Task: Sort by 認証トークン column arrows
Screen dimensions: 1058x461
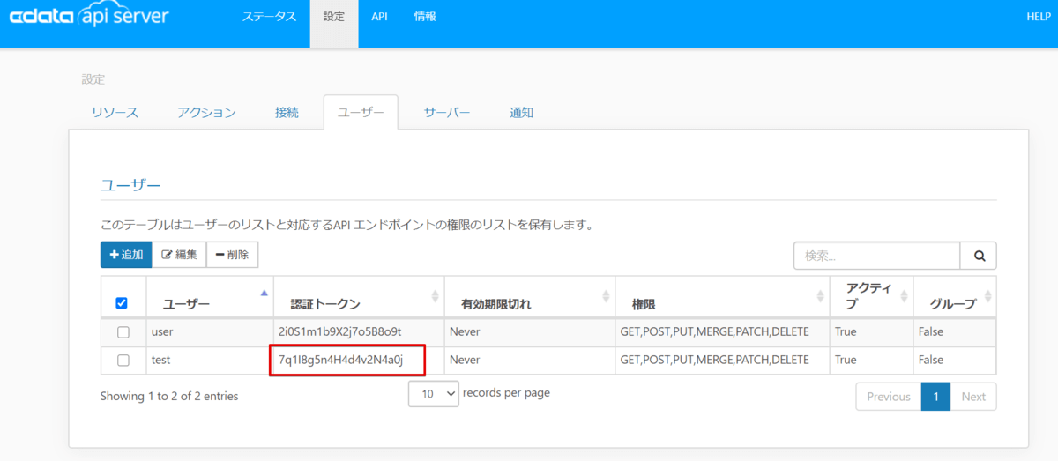Action: click(x=435, y=297)
